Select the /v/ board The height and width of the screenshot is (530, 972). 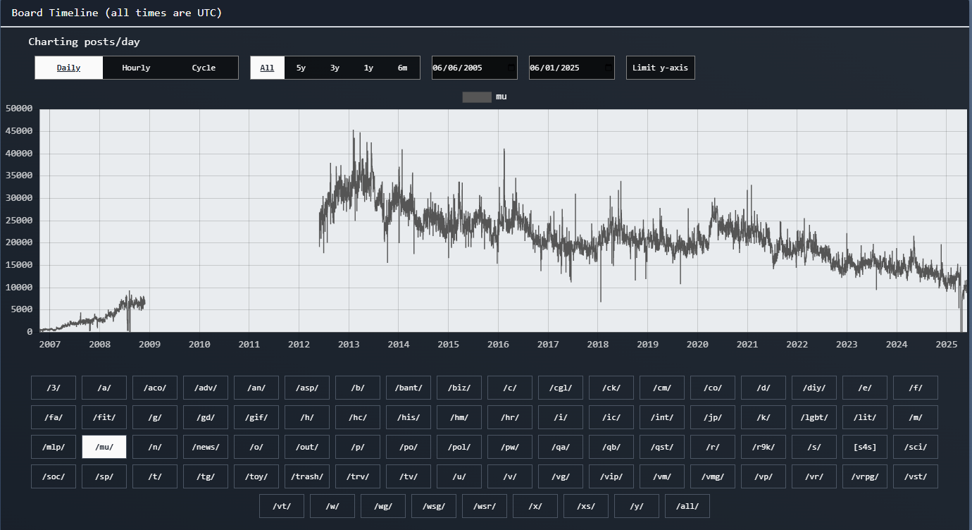pos(510,476)
